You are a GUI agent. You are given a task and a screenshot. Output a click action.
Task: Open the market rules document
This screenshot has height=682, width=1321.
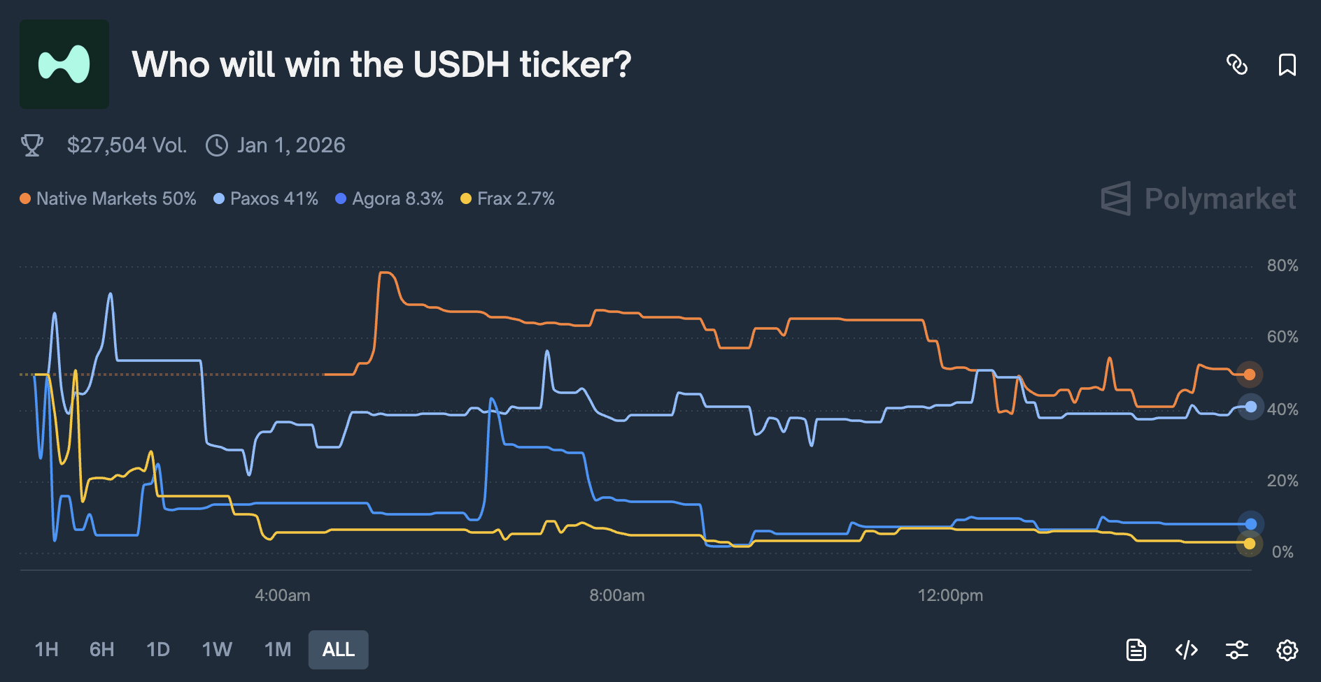point(1137,649)
